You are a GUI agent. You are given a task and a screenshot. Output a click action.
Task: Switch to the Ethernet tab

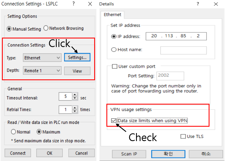coord(112,15)
